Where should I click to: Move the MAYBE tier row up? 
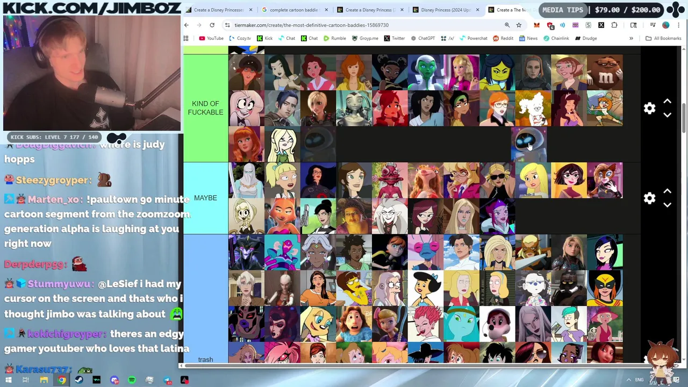point(667,191)
